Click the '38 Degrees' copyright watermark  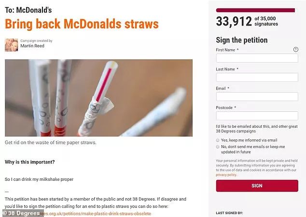point(21,213)
